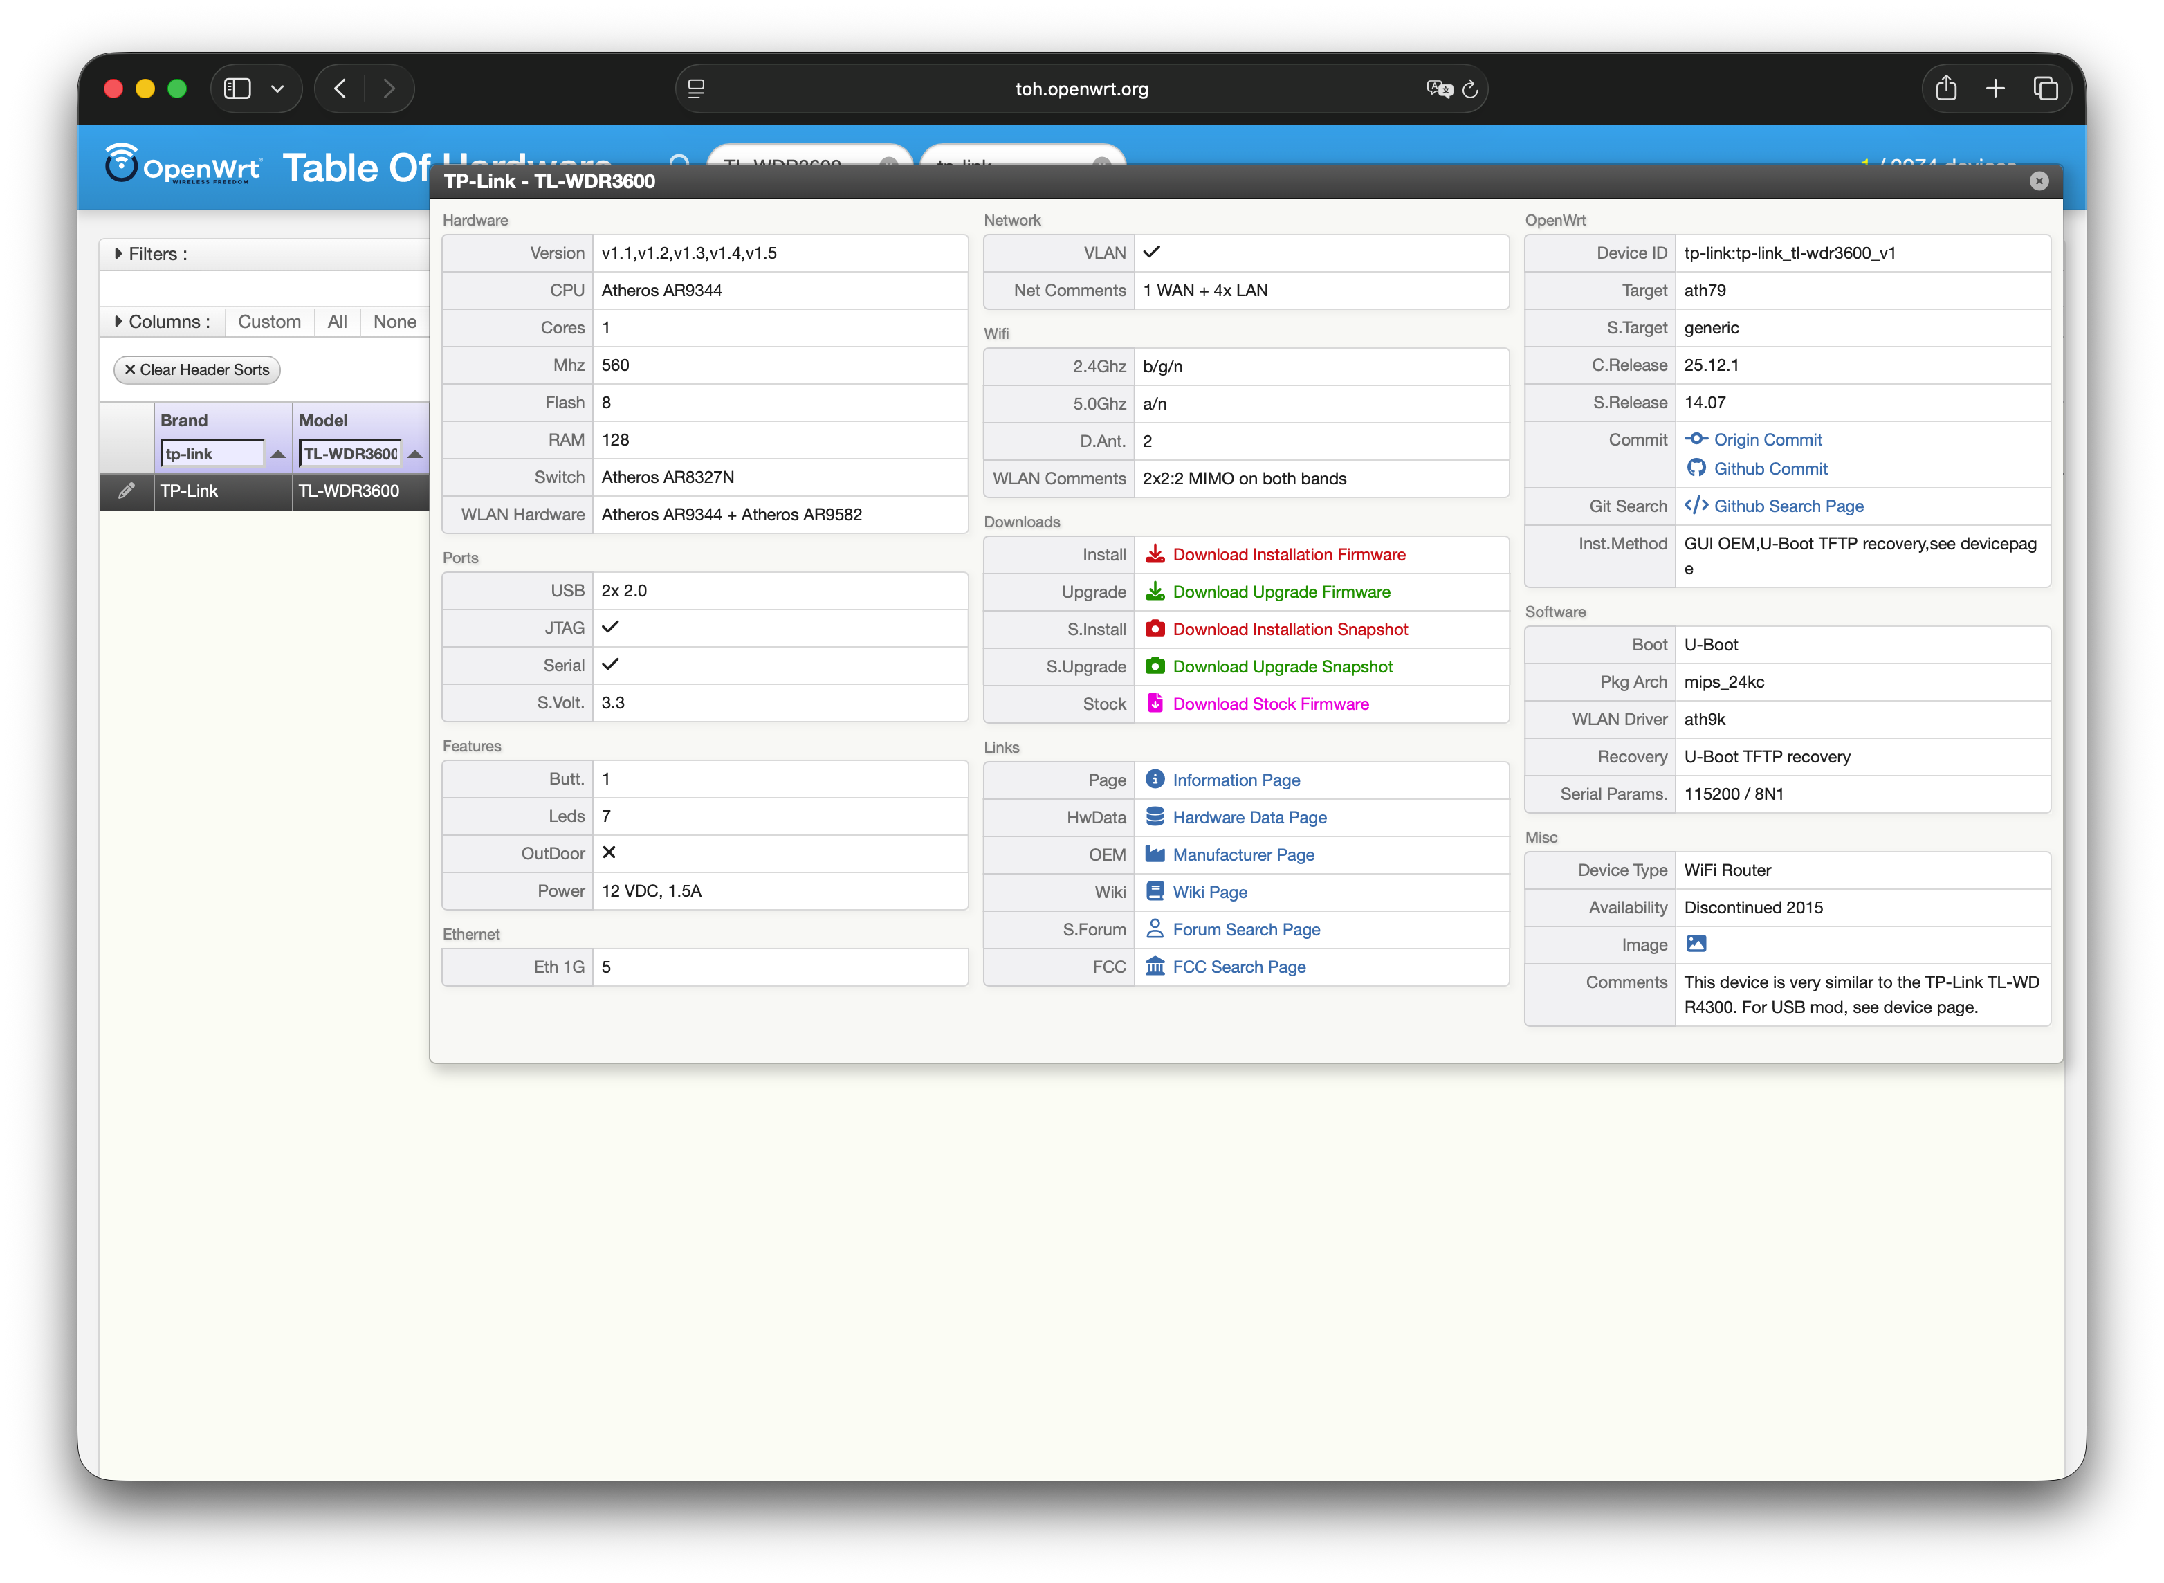The width and height of the screenshot is (2164, 1583).
Task: Toggle Model column sort arrow
Action: click(415, 454)
